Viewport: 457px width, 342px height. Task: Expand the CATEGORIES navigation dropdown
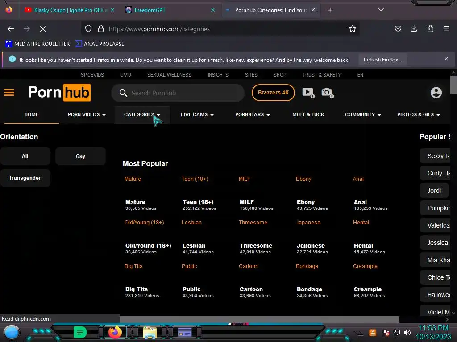point(142,114)
